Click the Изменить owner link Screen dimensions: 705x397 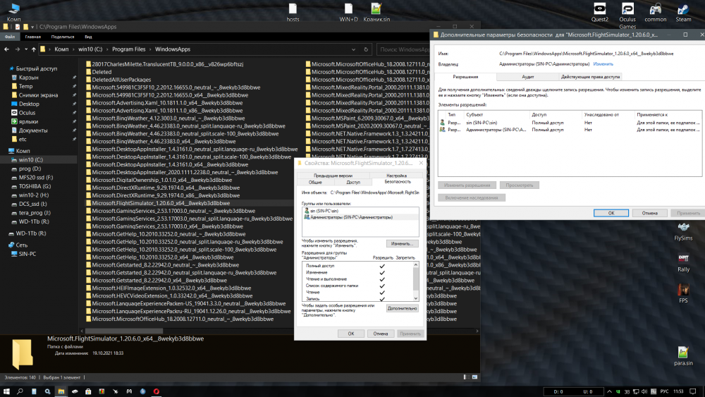pos(603,64)
